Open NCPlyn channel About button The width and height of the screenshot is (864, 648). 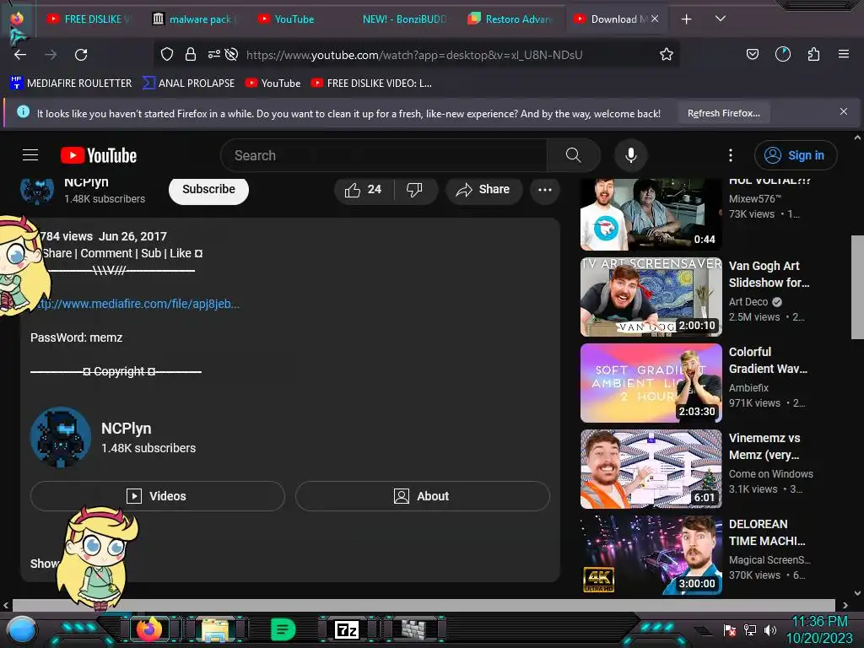pos(423,496)
